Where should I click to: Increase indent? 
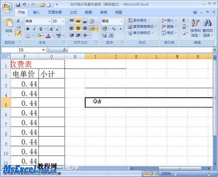78,35
